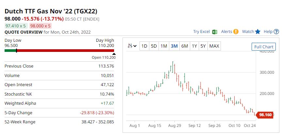Switch to 6M chart range

pyautogui.click(x=185, y=46)
